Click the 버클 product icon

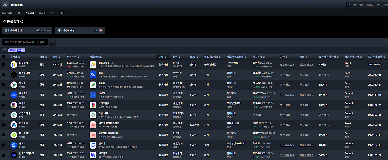pyautogui.click(x=93, y=74)
